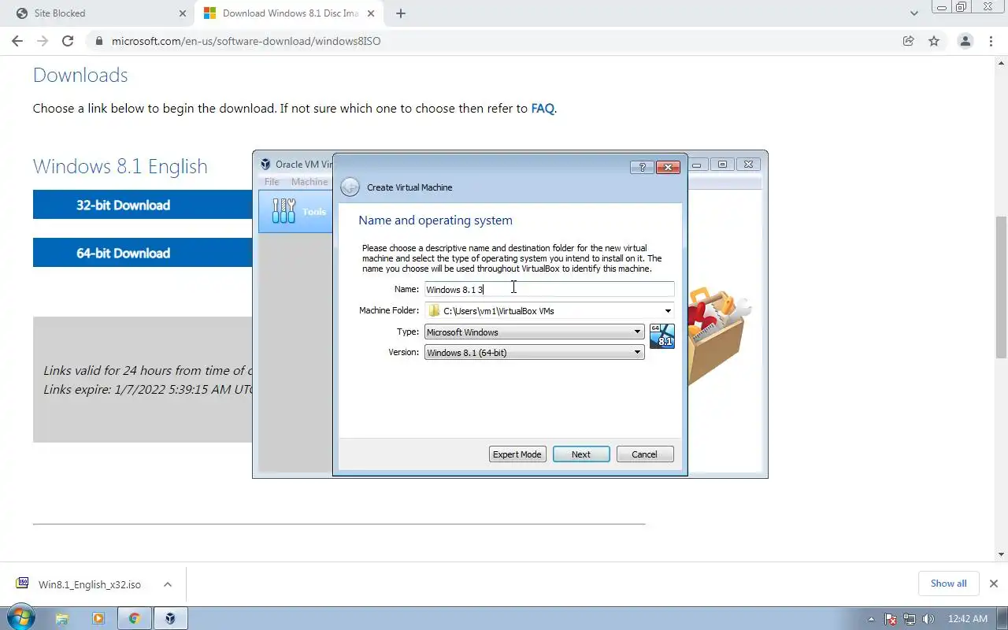Click the Windows 8.1 English heading
The width and height of the screenshot is (1008, 630).
(120, 166)
